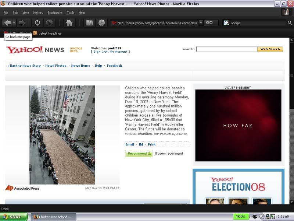Click the scrollbar up arrow

coord(292,40)
